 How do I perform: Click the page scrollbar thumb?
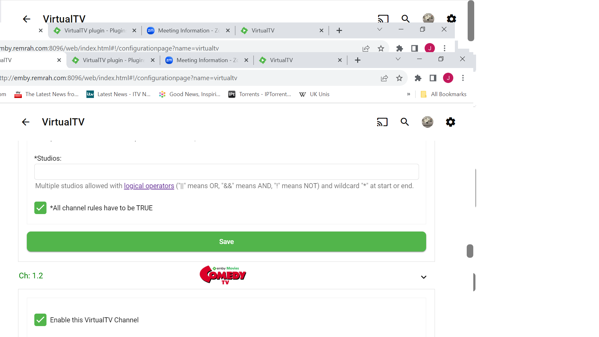pyautogui.click(x=470, y=251)
